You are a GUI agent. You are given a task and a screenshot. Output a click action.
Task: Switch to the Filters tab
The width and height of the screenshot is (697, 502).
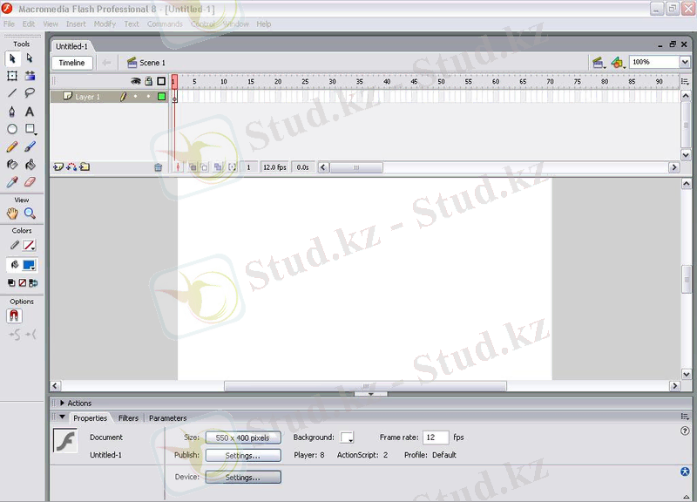[x=128, y=418]
